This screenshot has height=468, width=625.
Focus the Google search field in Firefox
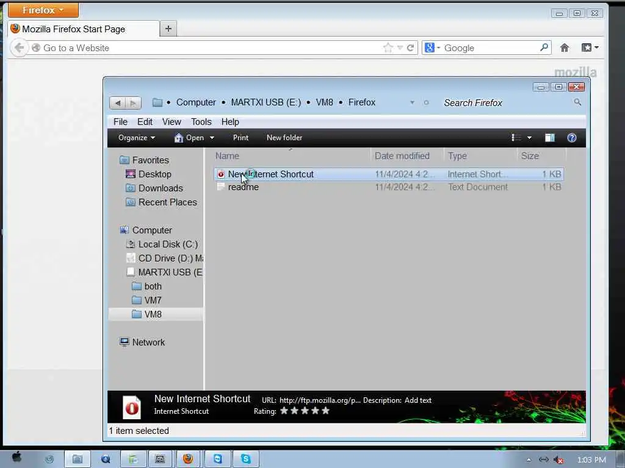[490, 48]
